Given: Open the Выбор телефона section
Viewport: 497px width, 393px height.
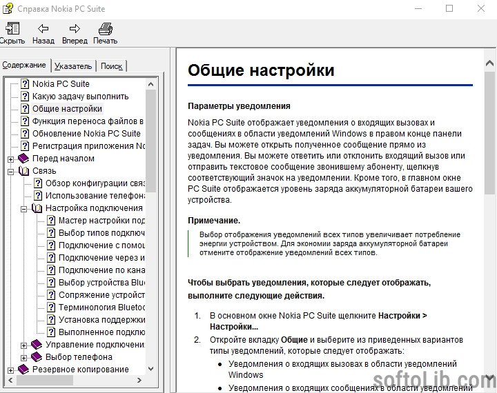Looking at the screenshot, I should 79,357.
